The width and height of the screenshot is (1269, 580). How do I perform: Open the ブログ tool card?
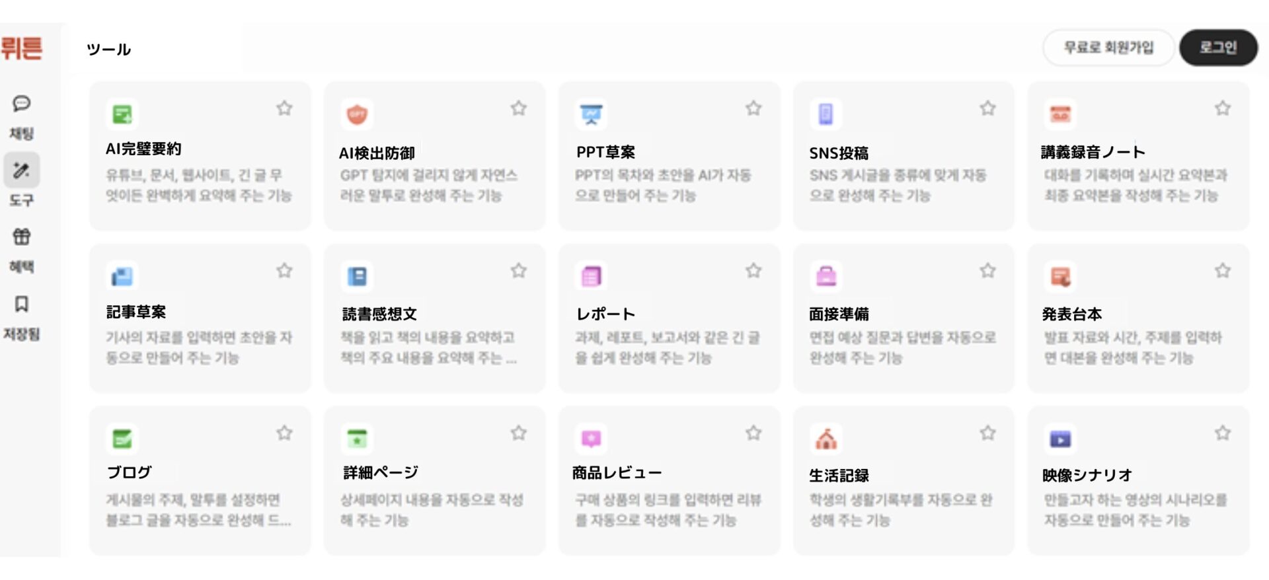pos(200,480)
